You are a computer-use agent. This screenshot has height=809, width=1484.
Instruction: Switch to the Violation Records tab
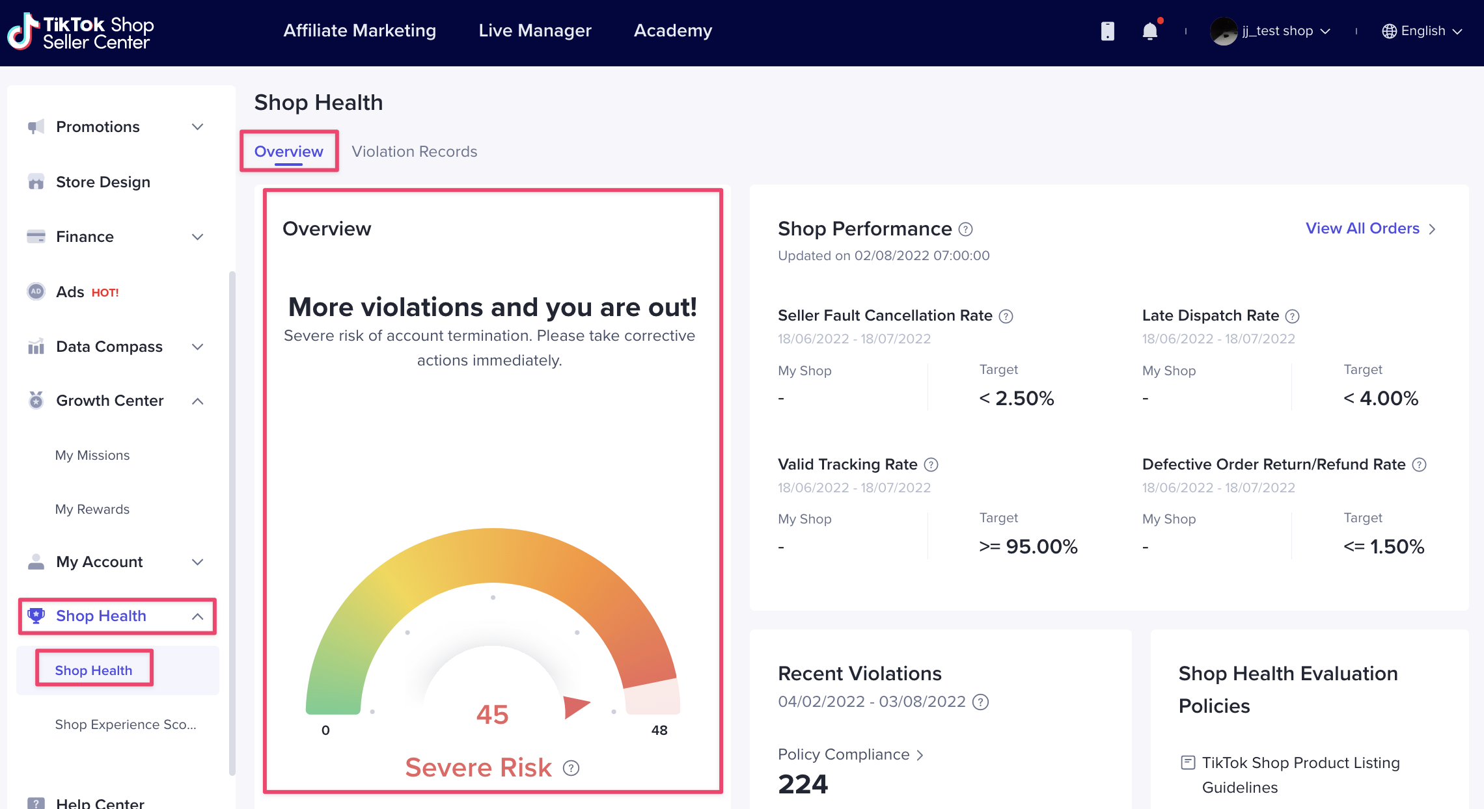(x=414, y=152)
